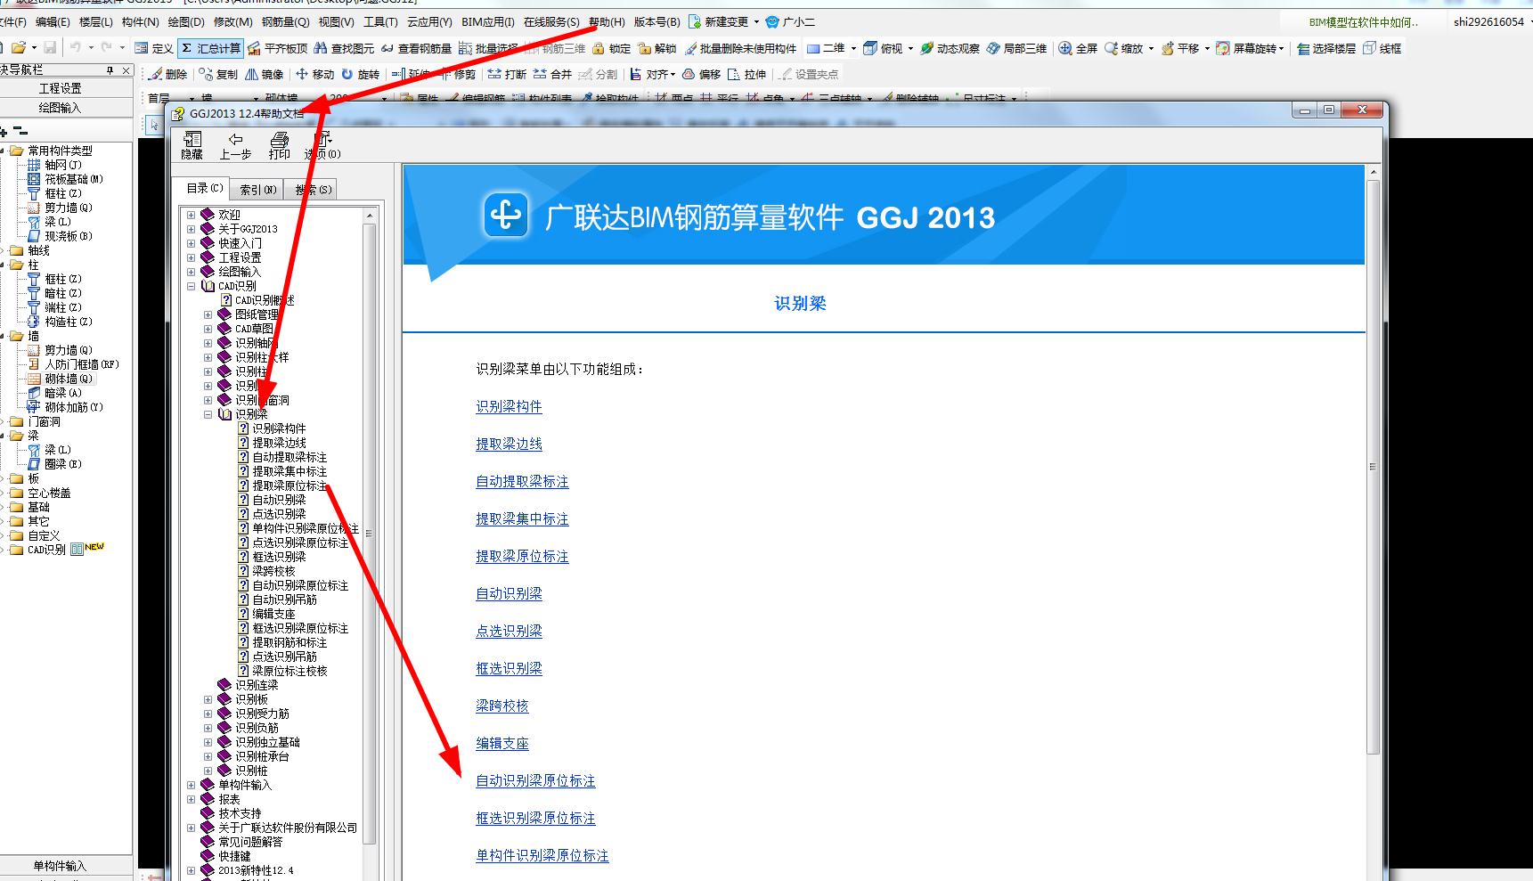
Task: Click the 批量删除未使用构件 toolbar icon
Action: [x=690, y=48]
